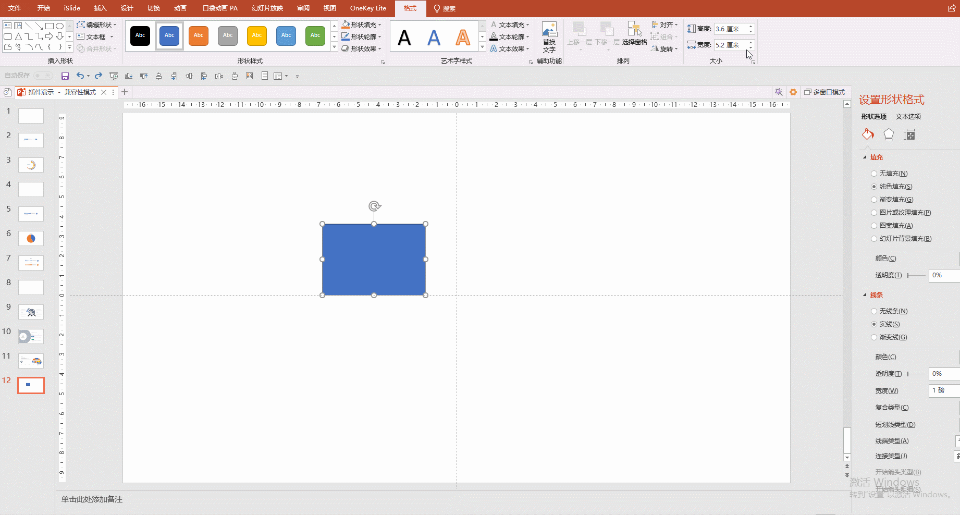
Task: Click the align center vertically icon in quick toolbar
Action: point(189,76)
